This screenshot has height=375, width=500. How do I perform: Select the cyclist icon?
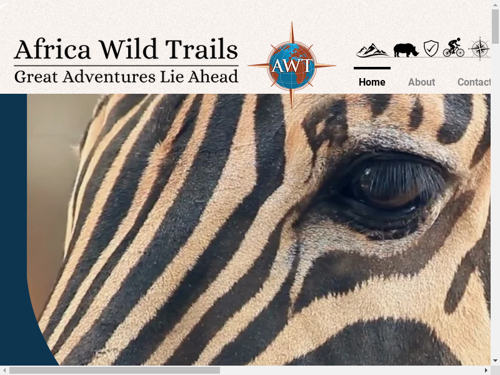tap(454, 47)
